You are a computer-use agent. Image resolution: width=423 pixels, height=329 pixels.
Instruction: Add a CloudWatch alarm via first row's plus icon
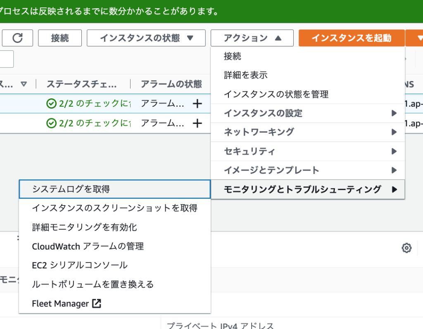point(197,103)
